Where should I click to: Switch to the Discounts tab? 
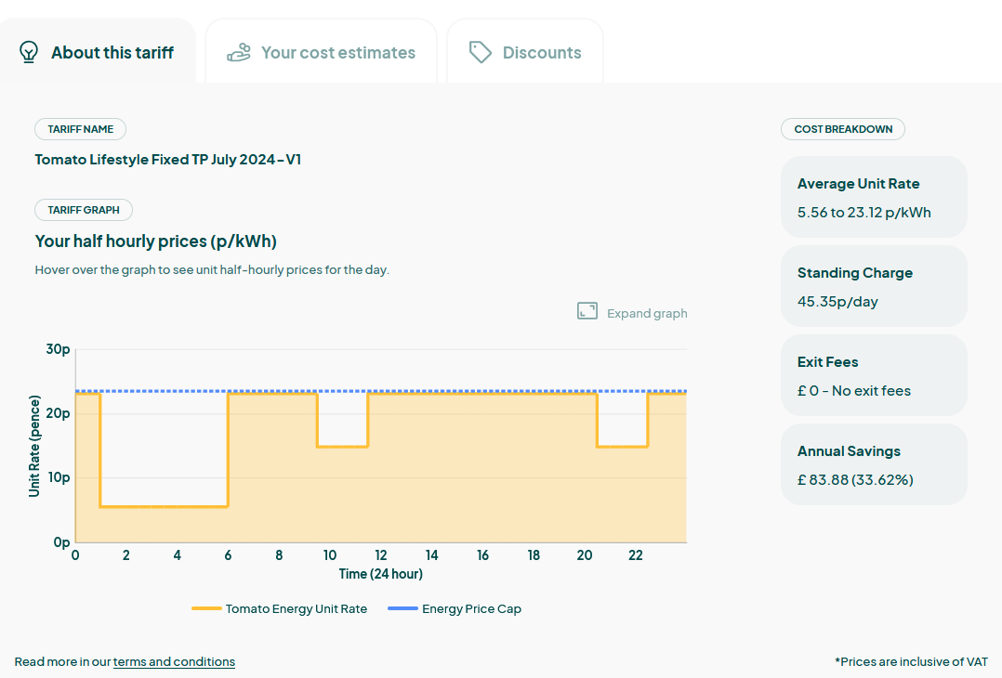(524, 51)
